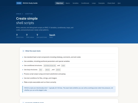138x103 pixels.
Task: Select the Objectives nav tab
Action: (x=60, y=3)
